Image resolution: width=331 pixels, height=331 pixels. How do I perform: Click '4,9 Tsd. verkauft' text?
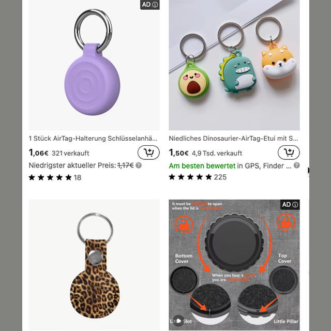[217, 153]
